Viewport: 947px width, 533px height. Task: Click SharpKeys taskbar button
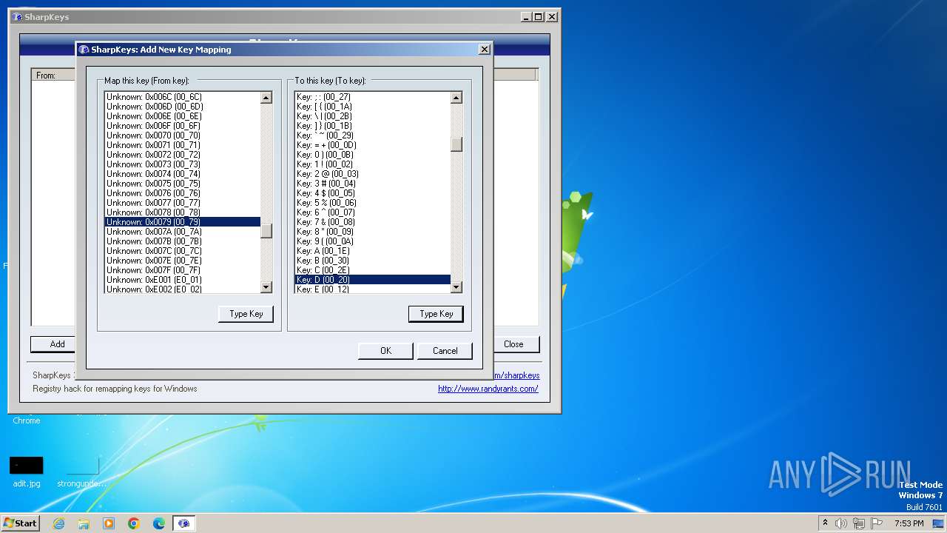(184, 523)
